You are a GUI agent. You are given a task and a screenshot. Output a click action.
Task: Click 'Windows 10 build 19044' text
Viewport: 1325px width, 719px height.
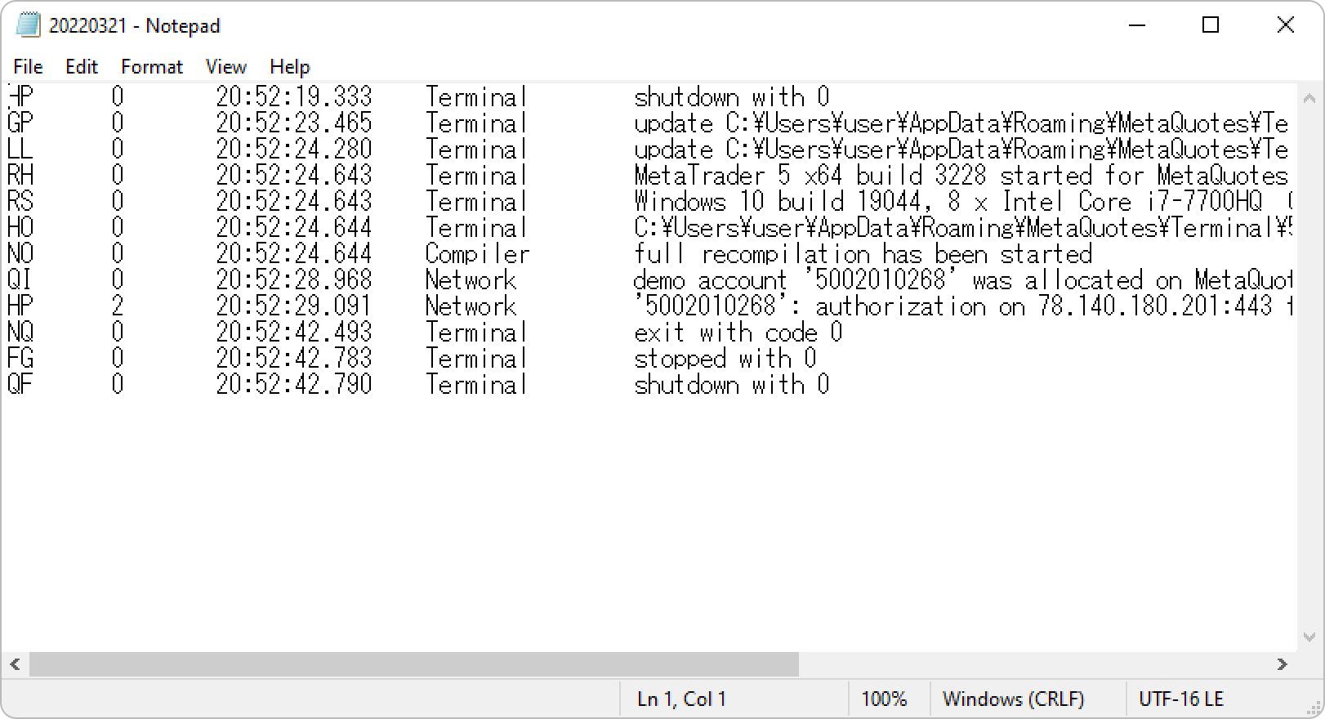click(778, 202)
